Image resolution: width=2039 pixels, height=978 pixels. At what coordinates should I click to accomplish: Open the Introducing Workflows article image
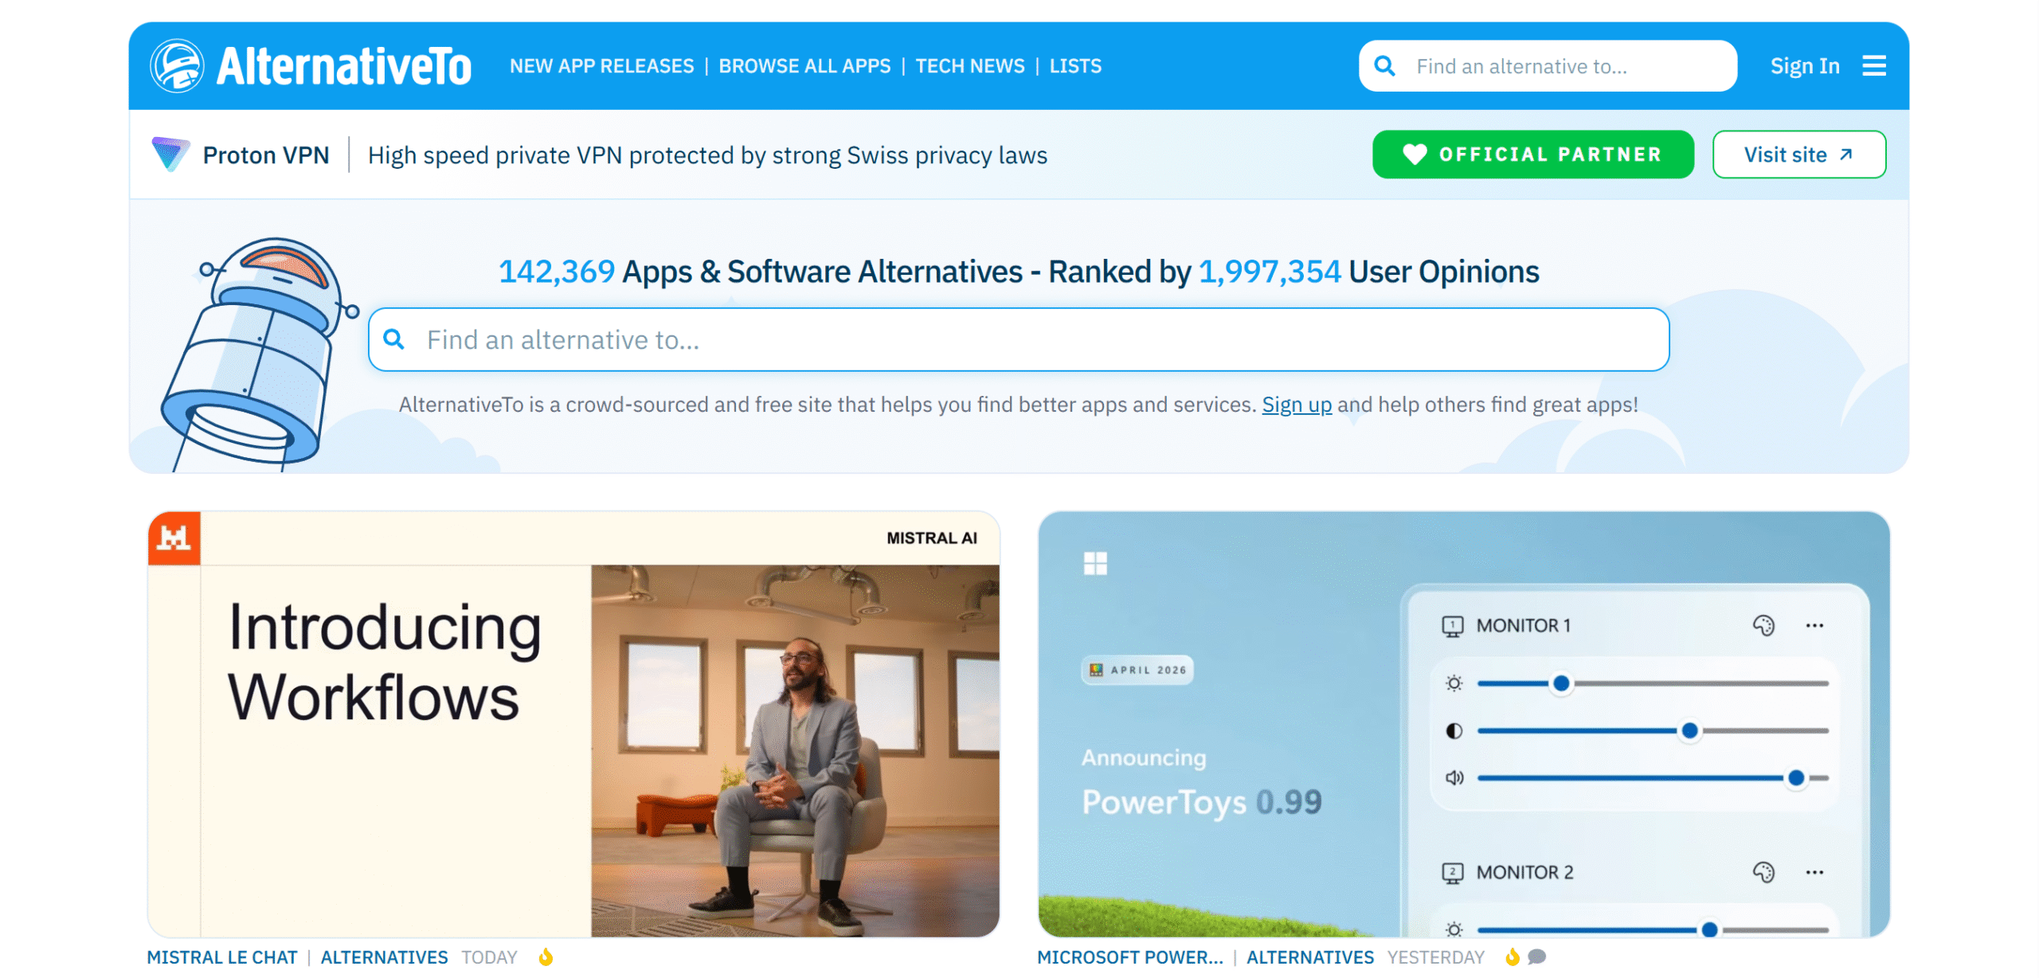[x=573, y=725]
